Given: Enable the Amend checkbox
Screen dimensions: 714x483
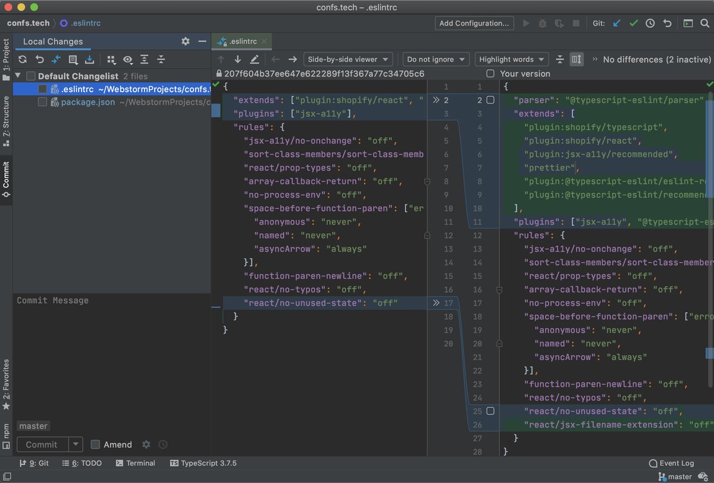Looking at the screenshot, I should click(95, 444).
